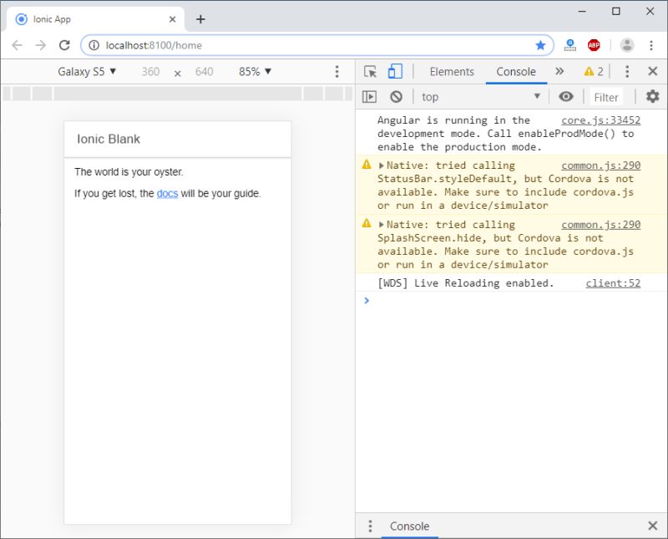The width and height of the screenshot is (668, 539).
Task: Click the Angular development mode message
Action: click(x=506, y=134)
